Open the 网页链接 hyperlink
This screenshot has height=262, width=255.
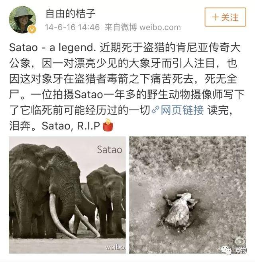pos(182,110)
